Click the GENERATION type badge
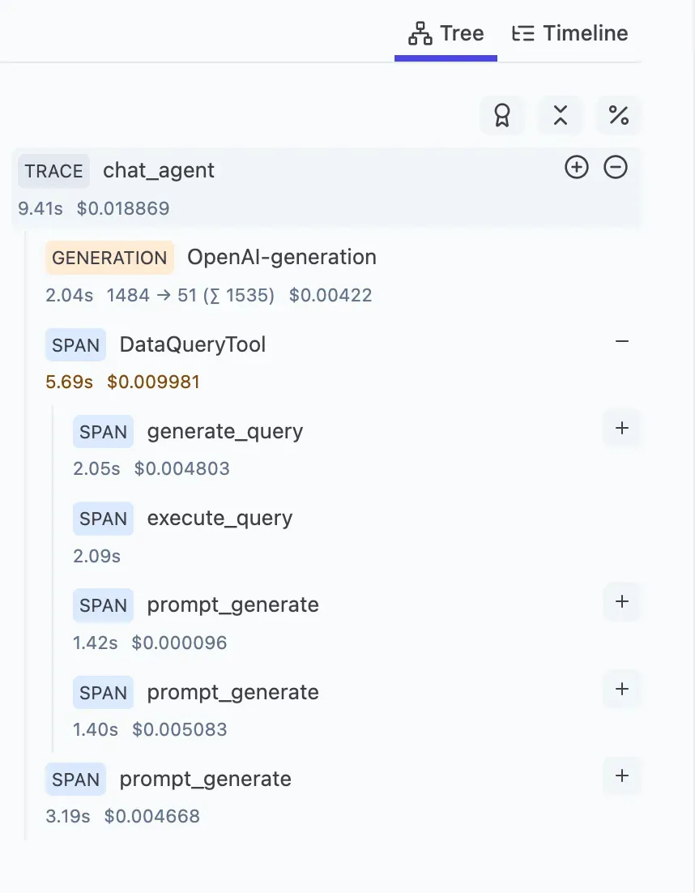This screenshot has height=893, width=695. (x=109, y=258)
